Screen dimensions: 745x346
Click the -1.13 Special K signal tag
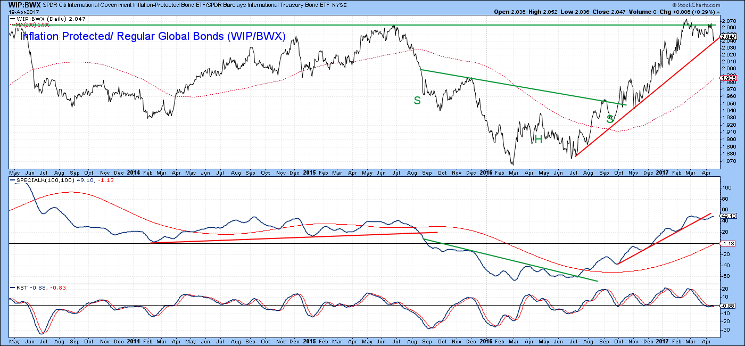point(727,243)
